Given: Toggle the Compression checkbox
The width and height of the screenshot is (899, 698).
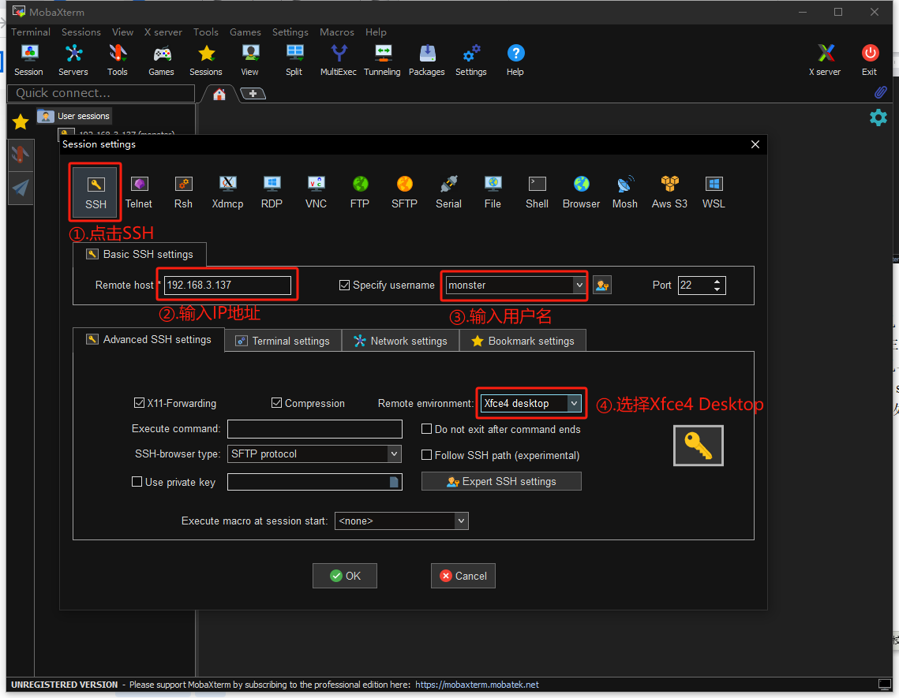Looking at the screenshot, I should [276, 403].
